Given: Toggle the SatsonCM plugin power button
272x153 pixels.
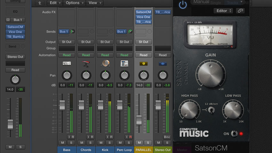Looking at the screenshot, I should click(x=183, y=5).
